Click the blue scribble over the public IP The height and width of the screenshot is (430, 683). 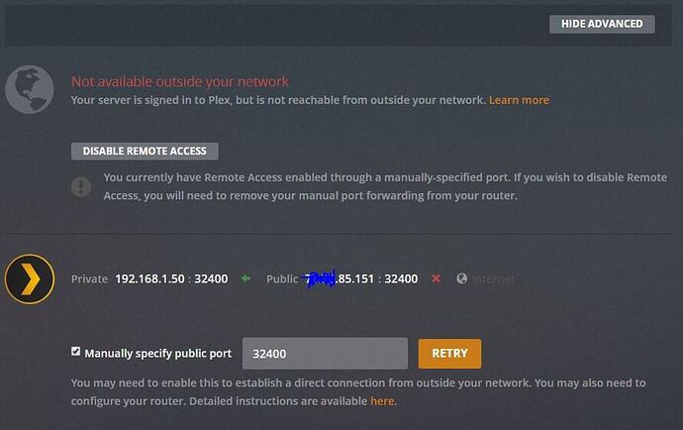[x=320, y=279]
